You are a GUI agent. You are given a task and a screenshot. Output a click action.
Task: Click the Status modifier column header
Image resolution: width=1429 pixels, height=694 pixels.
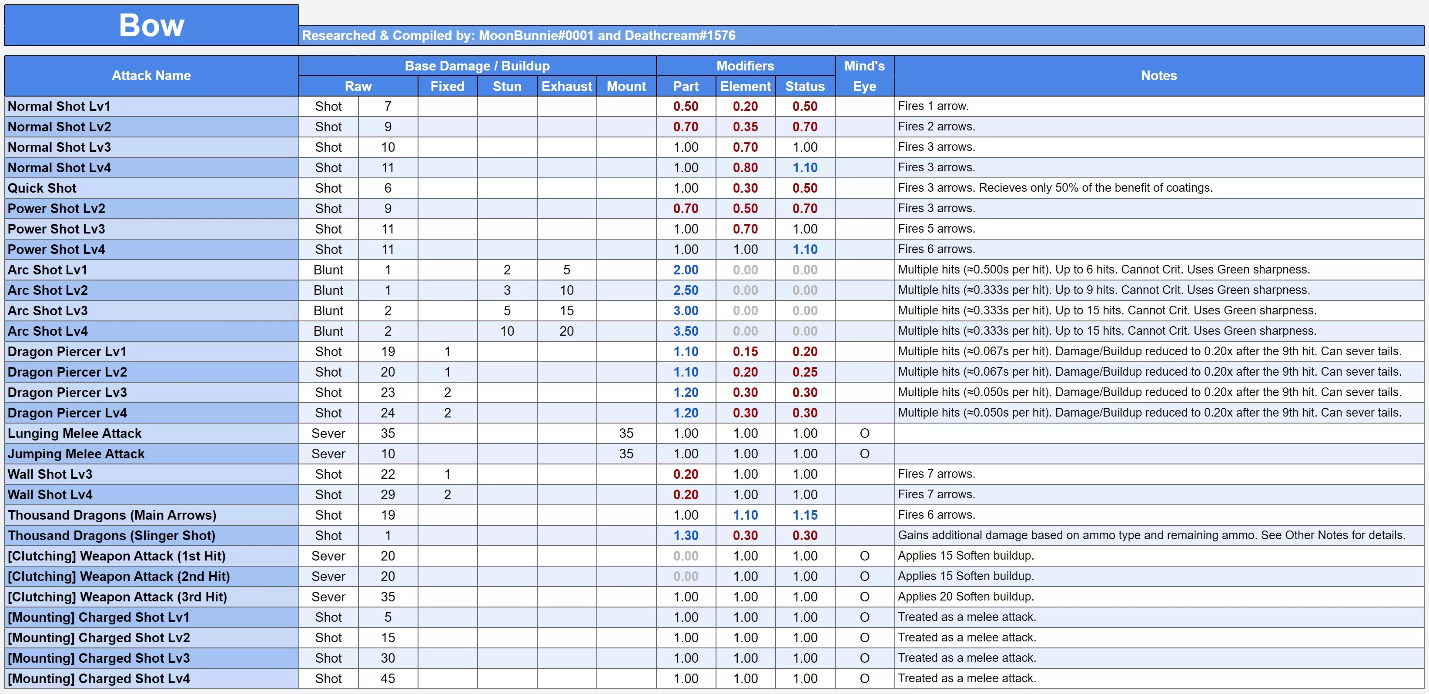coord(805,87)
